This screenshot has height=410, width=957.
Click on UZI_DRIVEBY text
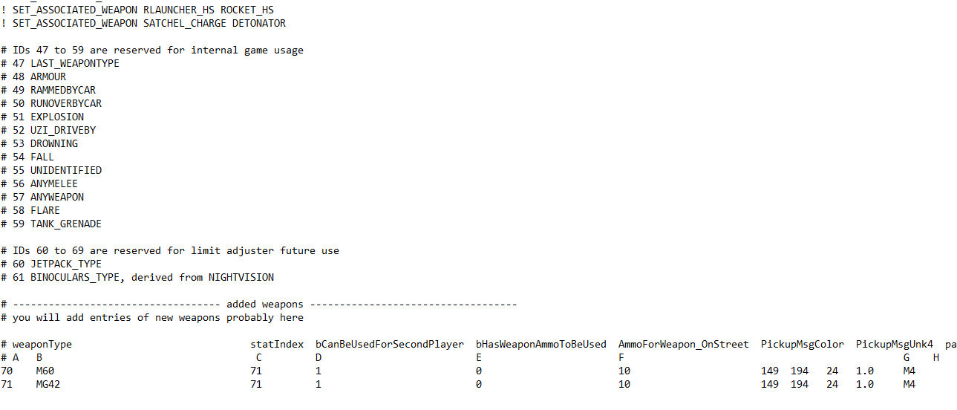pos(62,131)
